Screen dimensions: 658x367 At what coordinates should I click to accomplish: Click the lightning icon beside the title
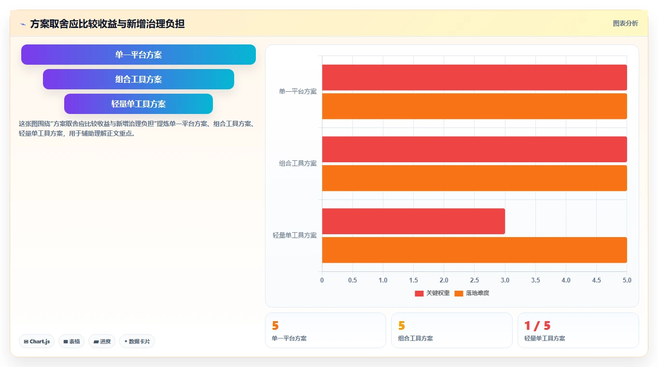click(x=23, y=24)
